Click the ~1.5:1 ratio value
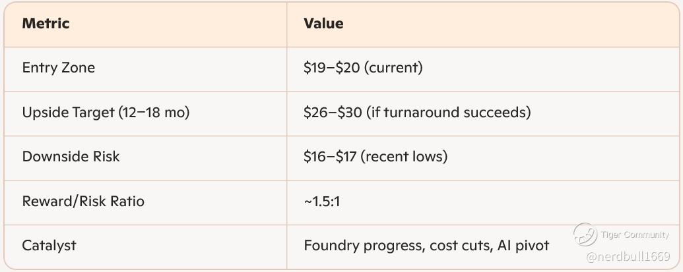The image size is (683, 272). pos(321,201)
